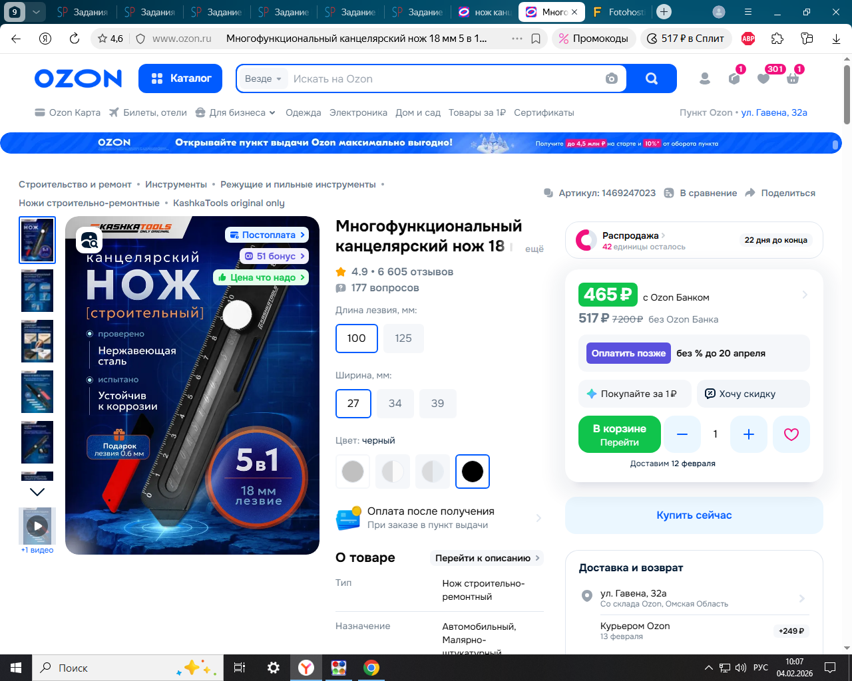Reload the page
The height and width of the screenshot is (681, 852).
pos(75,39)
